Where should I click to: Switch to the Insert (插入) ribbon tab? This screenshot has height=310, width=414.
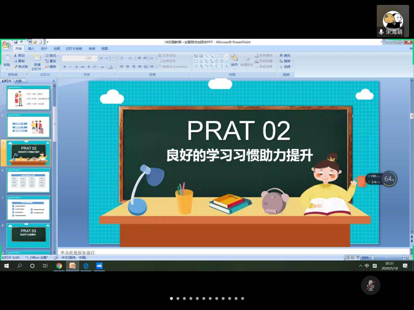click(31, 49)
